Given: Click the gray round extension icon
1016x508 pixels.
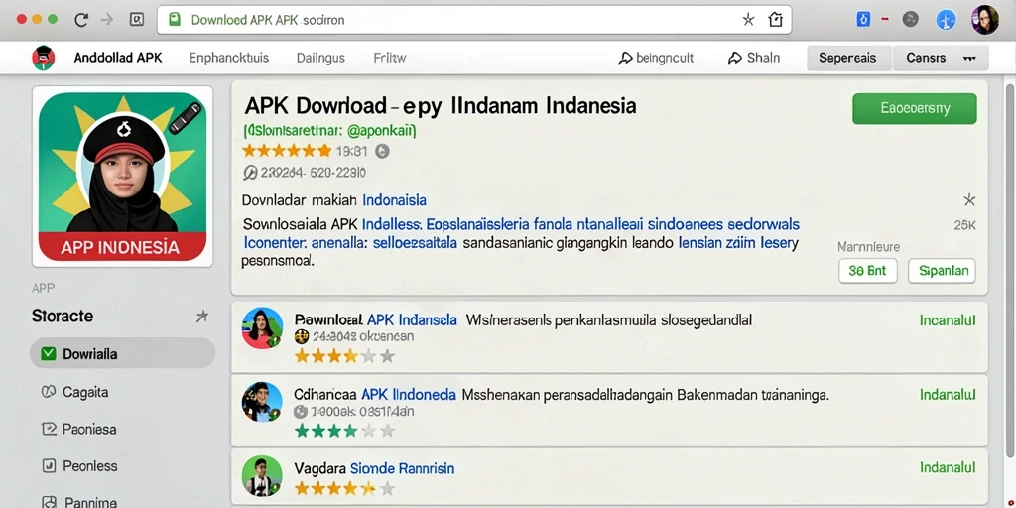Looking at the screenshot, I should (x=911, y=20).
